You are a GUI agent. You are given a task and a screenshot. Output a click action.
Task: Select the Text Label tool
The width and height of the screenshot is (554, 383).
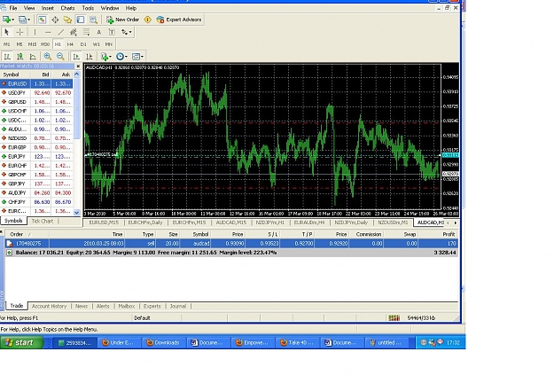pyautogui.click(x=112, y=32)
